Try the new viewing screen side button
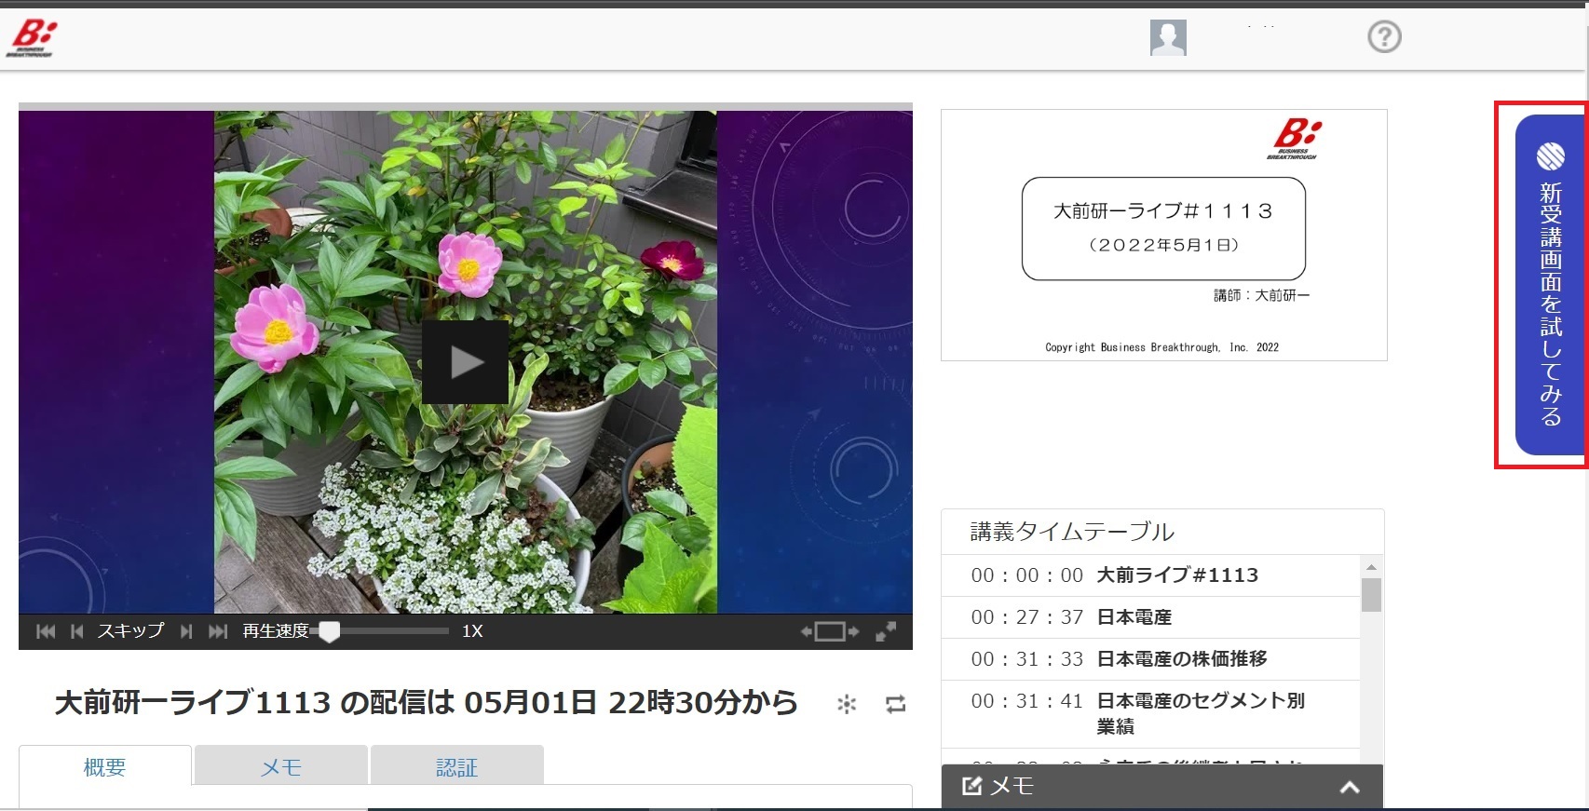1589x811 pixels. coord(1550,285)
